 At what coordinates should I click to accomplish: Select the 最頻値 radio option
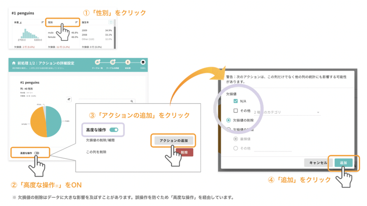point(235,139)
